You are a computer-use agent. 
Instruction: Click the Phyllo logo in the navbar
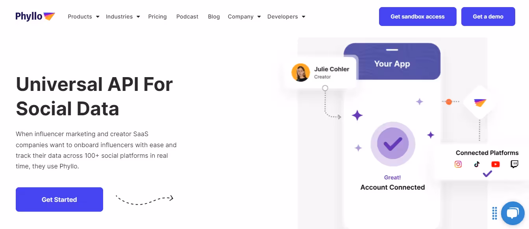(35, 16)
